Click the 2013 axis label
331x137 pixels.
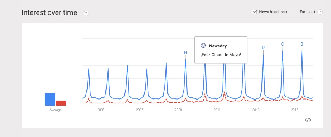(256, 110)
